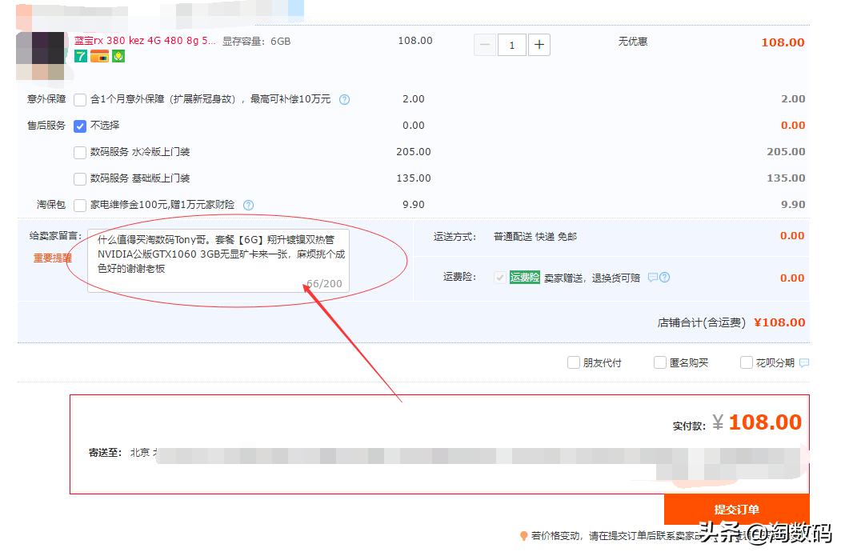Enable 朋友代付 friend payment option

tap(575, 362)
